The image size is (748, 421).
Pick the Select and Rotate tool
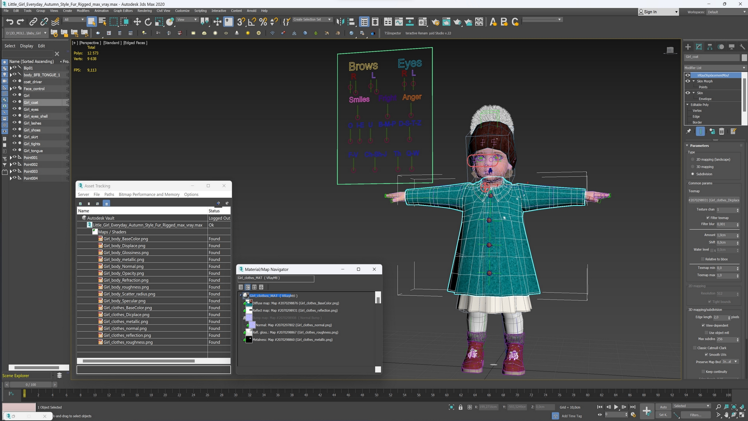[x=148, y=22]
